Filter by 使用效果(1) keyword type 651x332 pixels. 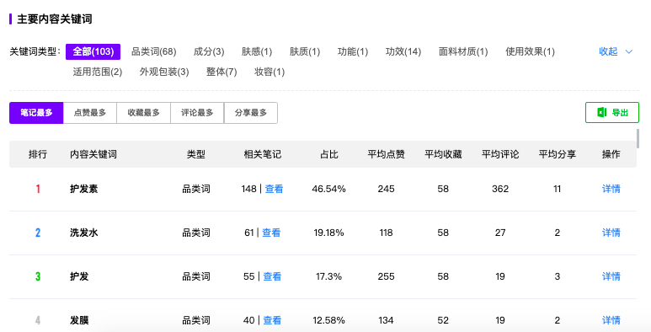tap(530, 51)
